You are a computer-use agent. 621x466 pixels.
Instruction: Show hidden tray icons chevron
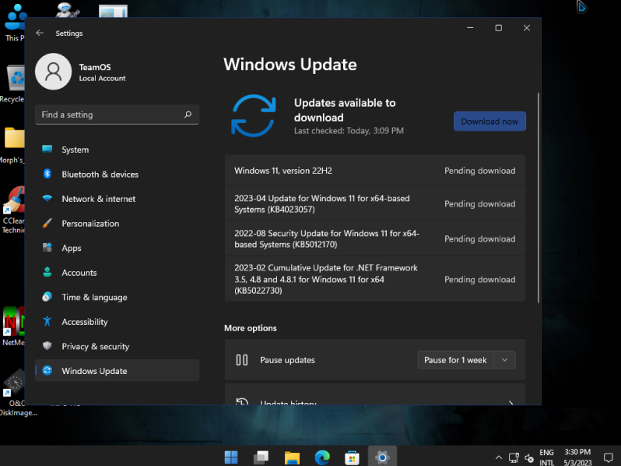(x=499, y=457)
